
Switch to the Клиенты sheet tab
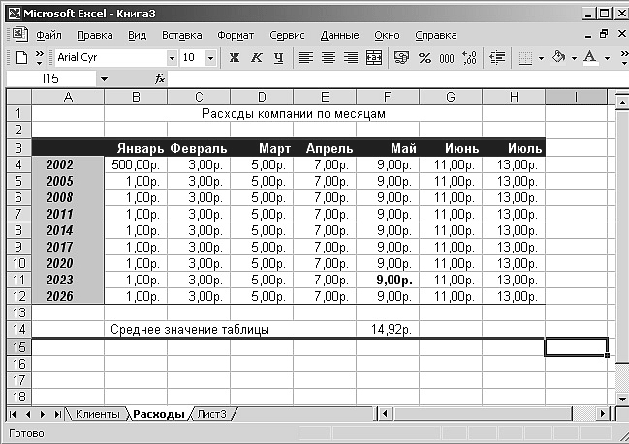pos(98,414)
